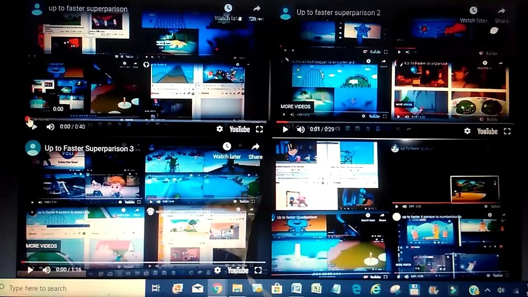The height and width of the screenshot is (297, 528).
Task: Open Mail from the taskbar
Action: tap(198, 288)
